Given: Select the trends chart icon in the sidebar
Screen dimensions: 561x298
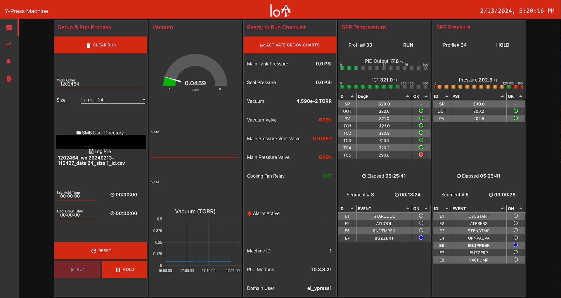Looking at the screenshot, I should [8, 44].
